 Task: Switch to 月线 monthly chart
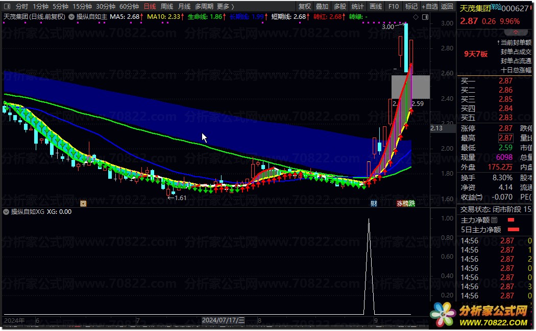(x=184, y=6)
